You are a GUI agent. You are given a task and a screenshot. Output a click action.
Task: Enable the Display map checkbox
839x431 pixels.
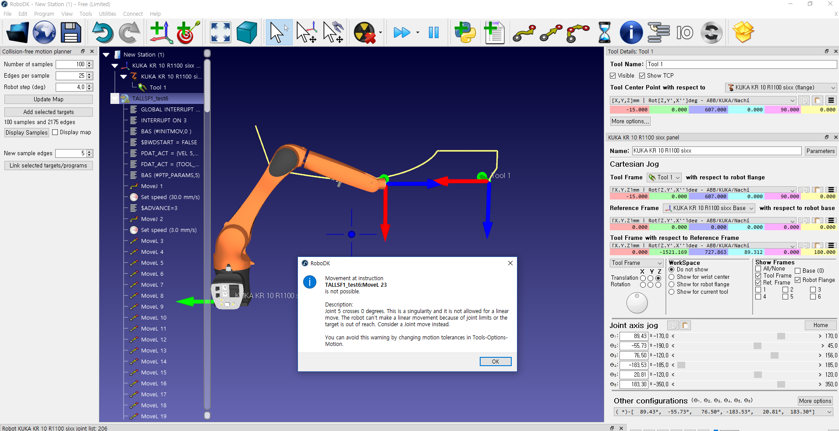(x=55, y=132)
